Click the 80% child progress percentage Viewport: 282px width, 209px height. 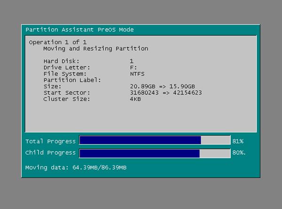[239, 153]
